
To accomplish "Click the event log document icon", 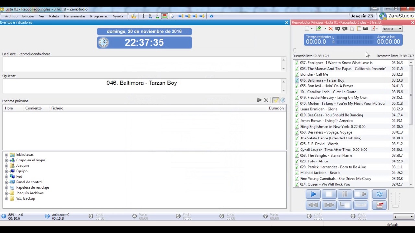I will [172, 16].
